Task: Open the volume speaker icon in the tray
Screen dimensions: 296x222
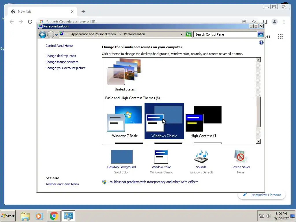Action: point(268,216)
